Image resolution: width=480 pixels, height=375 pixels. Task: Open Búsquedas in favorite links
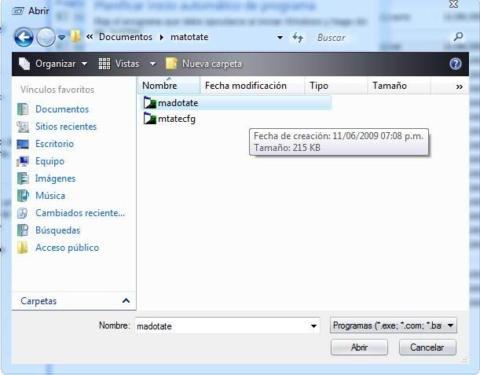(57, 230)
